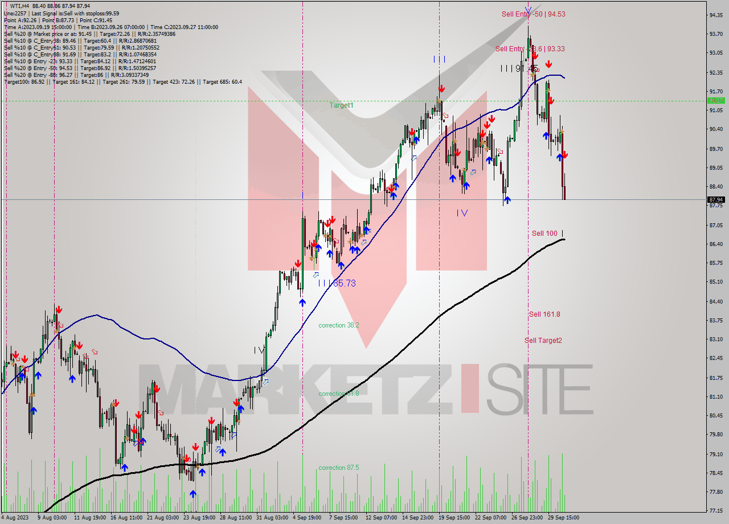The image size is (729, 524).
Task: Click the 'Time A:2023.09.19 15:00:00' info line
Action: (110, 27)
